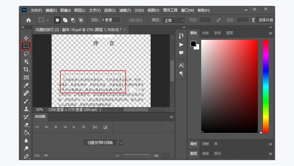Open the Color panel menu
The image size is (294, 166).
click(270, 33)
